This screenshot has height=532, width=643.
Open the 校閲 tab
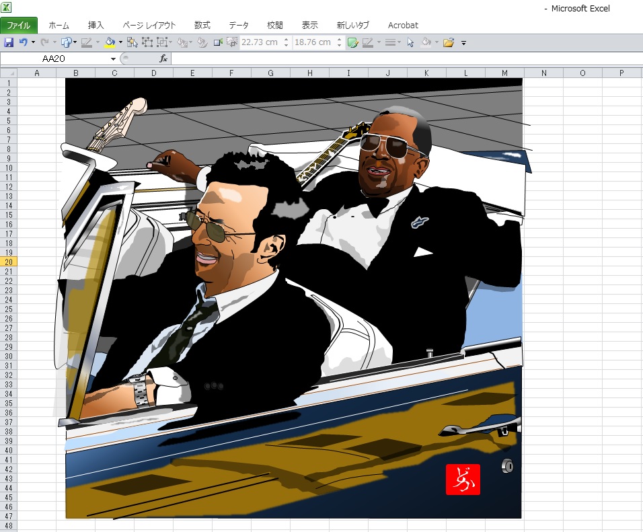(x=274, y=26)
